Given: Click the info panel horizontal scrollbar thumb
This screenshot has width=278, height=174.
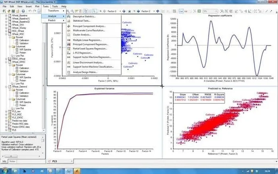Looking at the screenshot, I should [11, 156].
